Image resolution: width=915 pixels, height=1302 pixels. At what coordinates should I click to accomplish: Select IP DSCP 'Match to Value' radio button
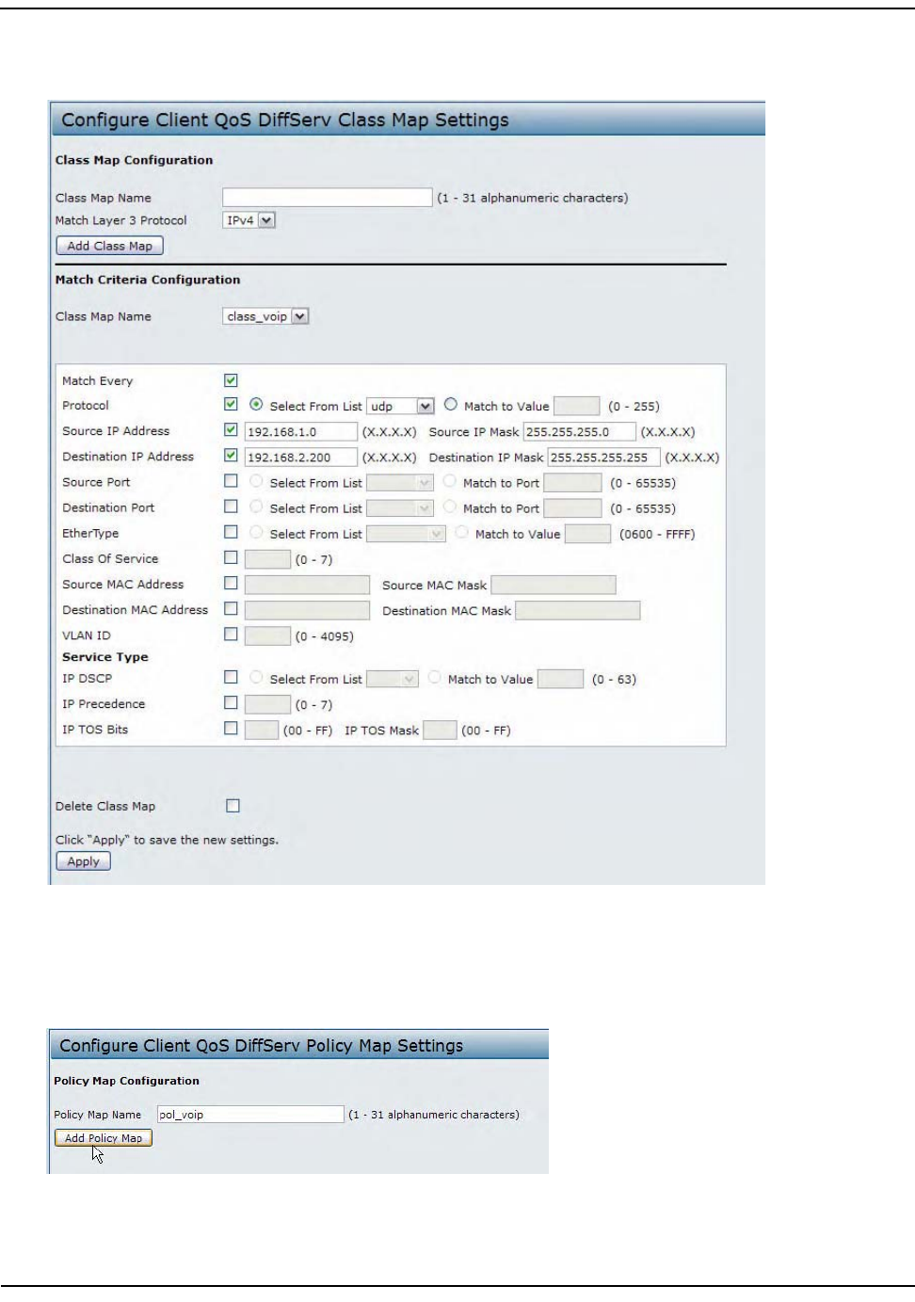click(x=435, y=677)
